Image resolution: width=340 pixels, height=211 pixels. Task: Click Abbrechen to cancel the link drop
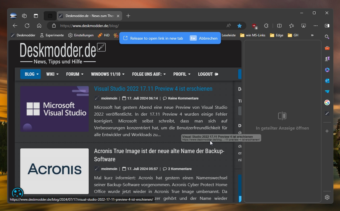point(204,38)
